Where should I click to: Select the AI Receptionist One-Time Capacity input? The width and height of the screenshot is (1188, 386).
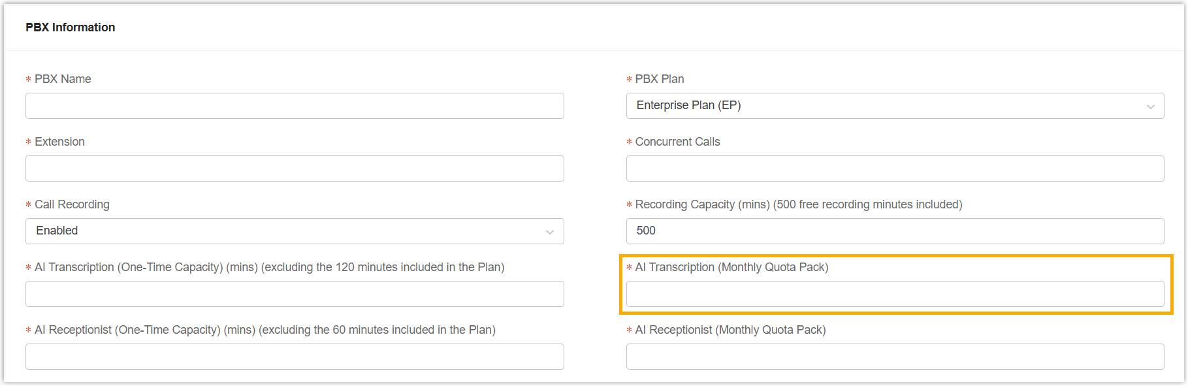pos(295,357)
